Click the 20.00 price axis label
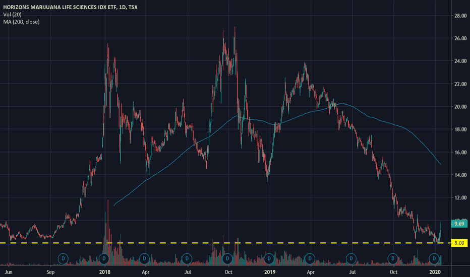The image size is (470, 277). 461,107
